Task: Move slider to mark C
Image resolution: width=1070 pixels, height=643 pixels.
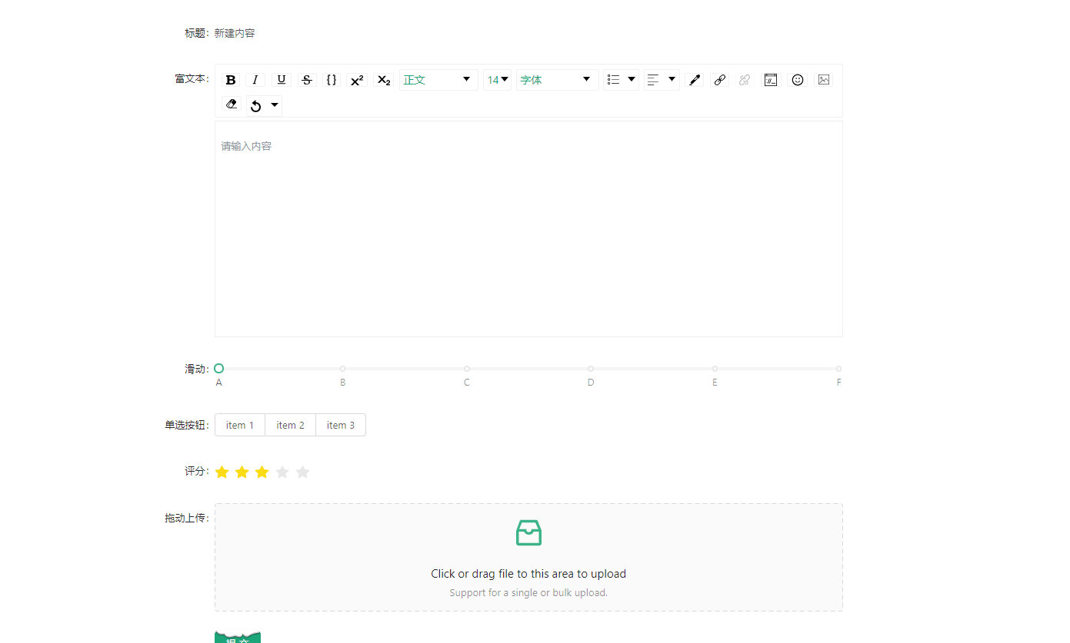Action: point(467,369)
